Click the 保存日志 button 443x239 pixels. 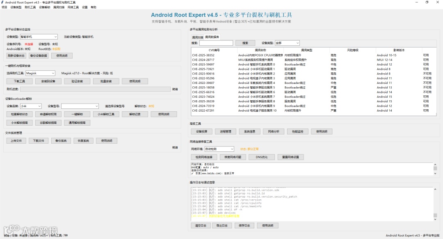[244, 225]
